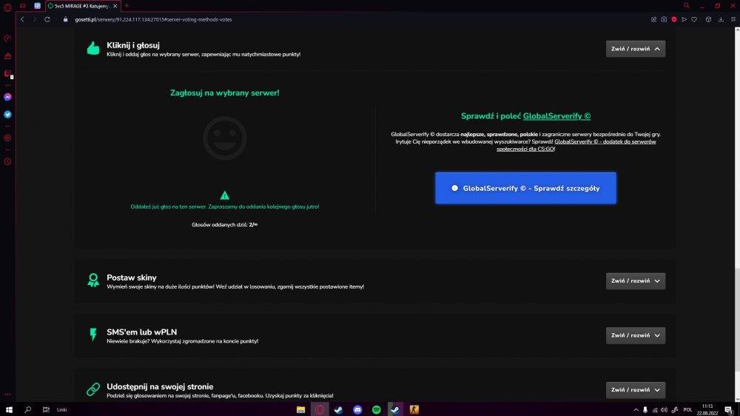The width and height of the screenshot is (740, 416).
Task: Open GlobalServerify dodatek do serwerów link
Action: tap(576, 145)
